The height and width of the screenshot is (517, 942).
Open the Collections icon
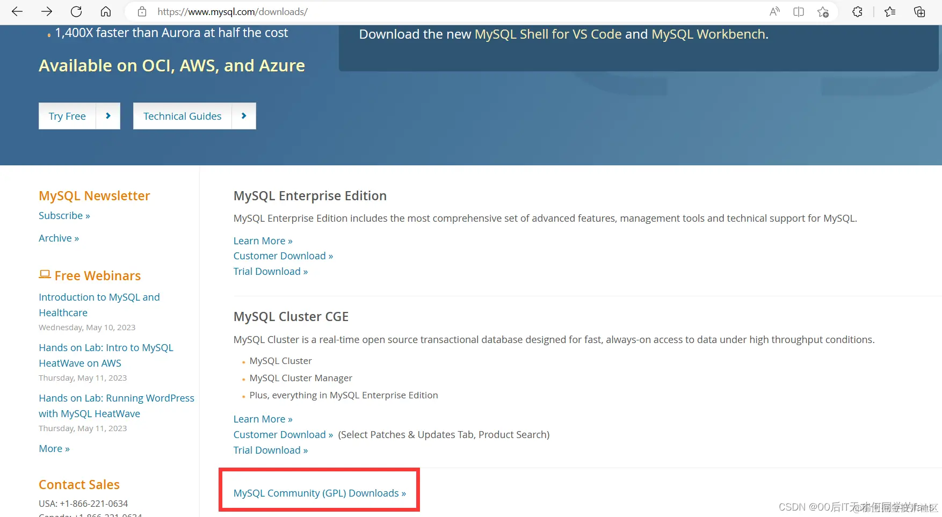919,11
